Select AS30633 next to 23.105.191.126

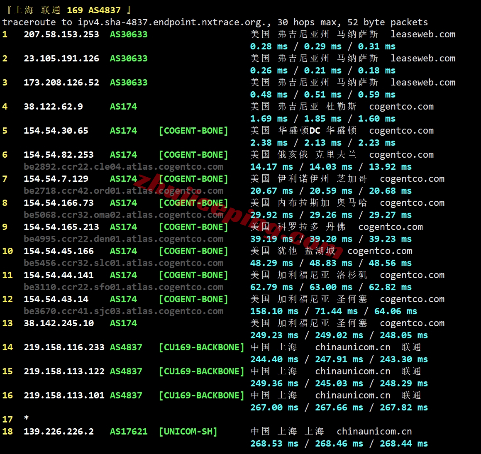(x=129, y=58)
